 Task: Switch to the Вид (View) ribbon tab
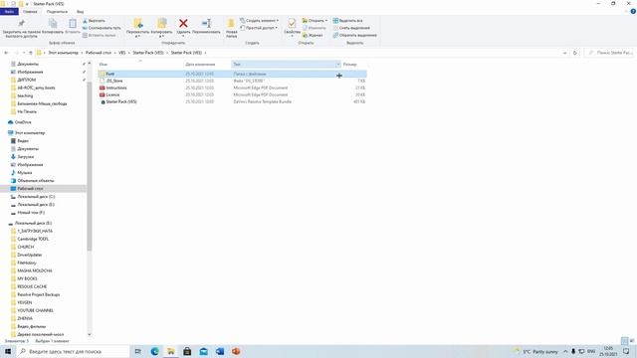coord(80,12)
